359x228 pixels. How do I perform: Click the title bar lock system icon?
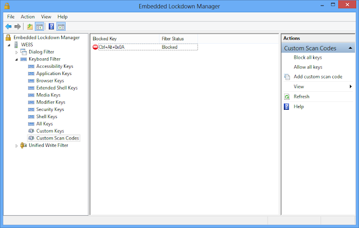7,6
